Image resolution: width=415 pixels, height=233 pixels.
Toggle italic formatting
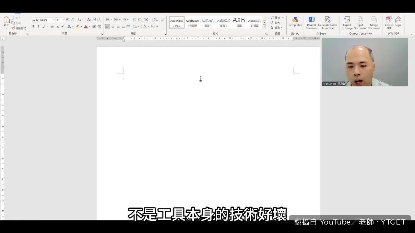[38, 27]
